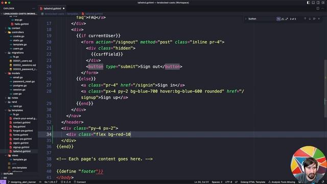Expand the replace field in find widget
Viewport: 327px width, 184px height.
pos(246,19)
